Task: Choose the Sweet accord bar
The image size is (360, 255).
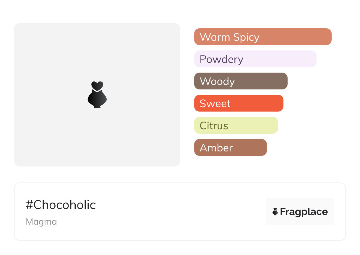Action: click(x=239, y=103)
